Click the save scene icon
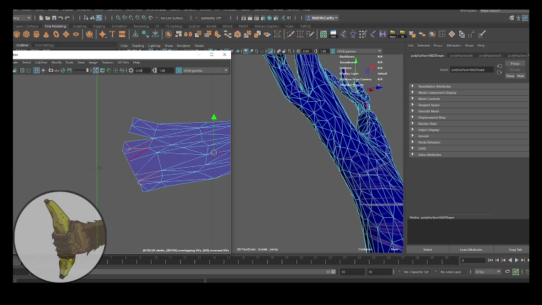 coord(54,18)
